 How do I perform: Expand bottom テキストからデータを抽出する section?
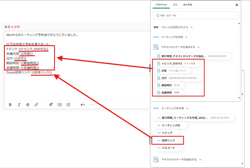(x=178, y=159)
